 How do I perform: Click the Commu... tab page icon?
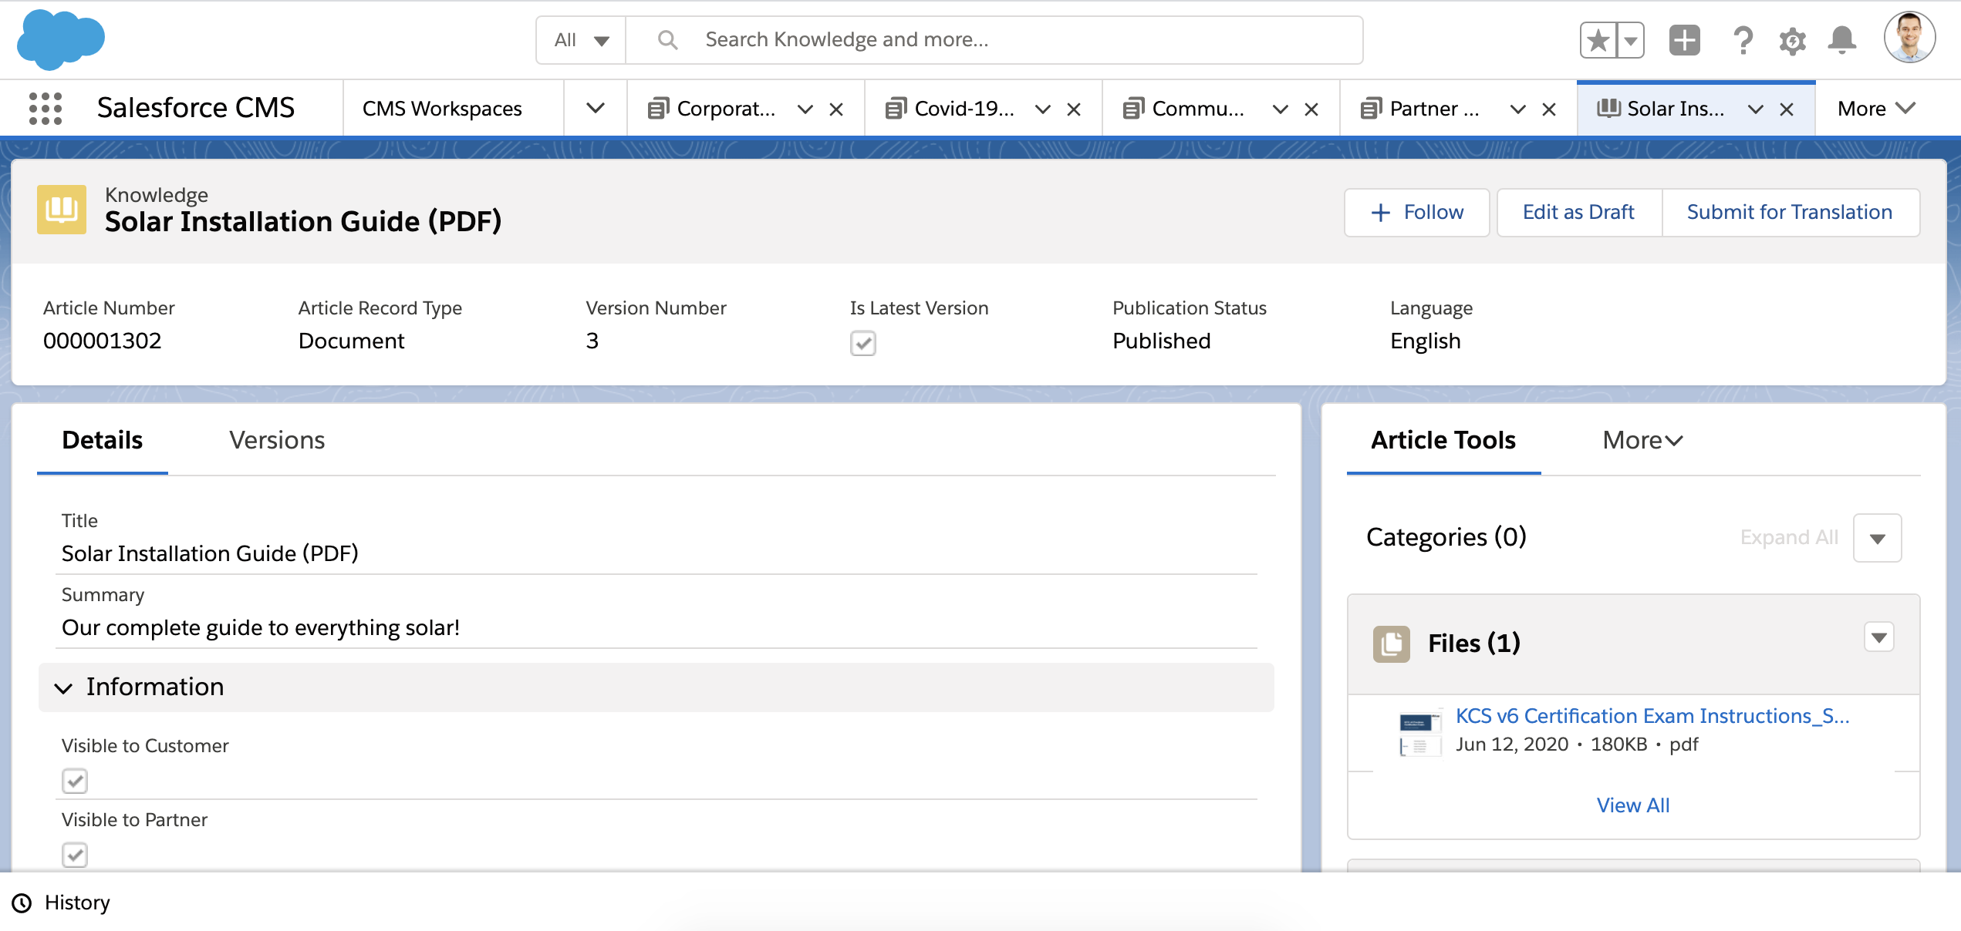tap(1132, 109)
